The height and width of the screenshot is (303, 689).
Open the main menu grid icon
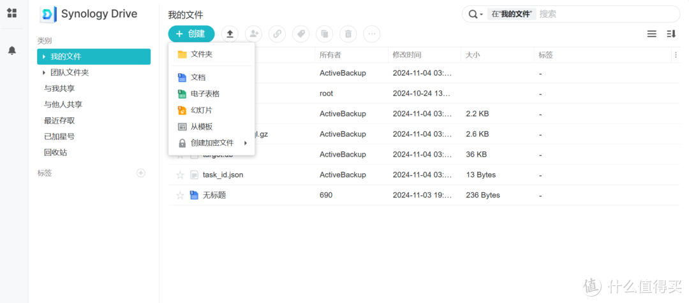coord(12,13)
